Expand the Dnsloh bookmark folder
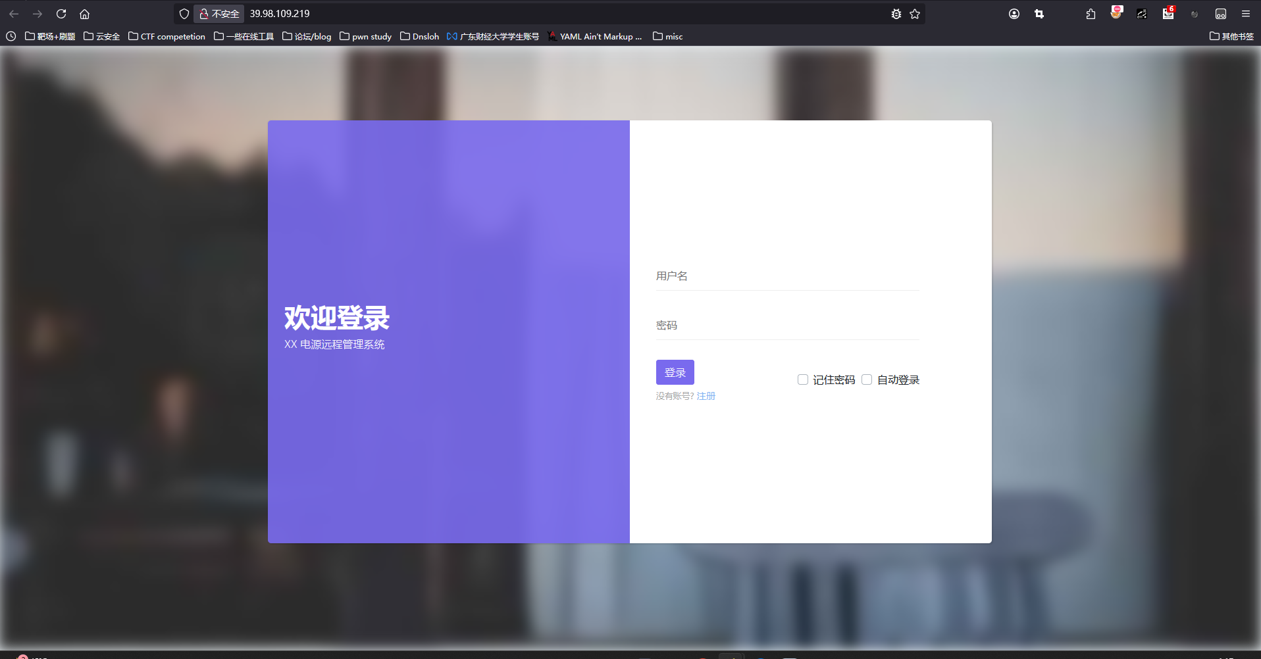Image resolution: width=1261 pixels, height=659 pixels. click(x=419, y=36)
